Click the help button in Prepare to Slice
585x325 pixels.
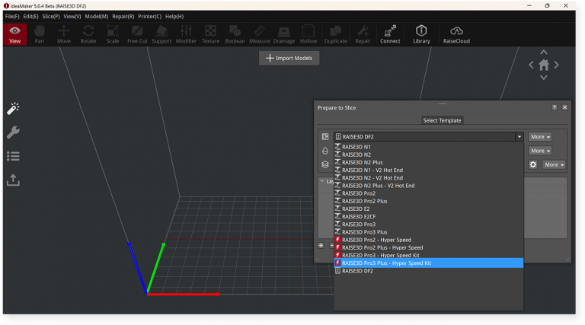[x=555, y=107]
